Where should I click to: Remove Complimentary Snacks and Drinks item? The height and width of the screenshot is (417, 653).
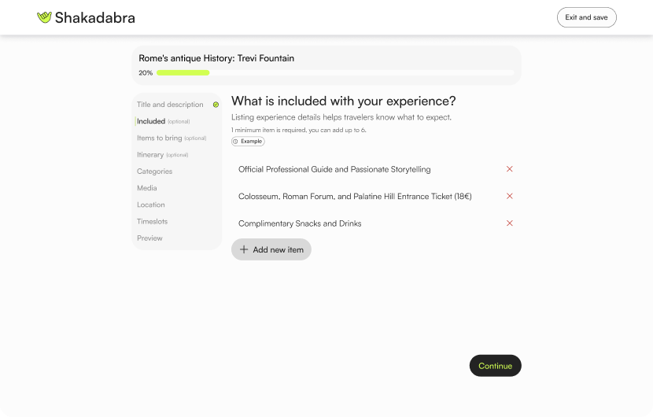(509, 223)
